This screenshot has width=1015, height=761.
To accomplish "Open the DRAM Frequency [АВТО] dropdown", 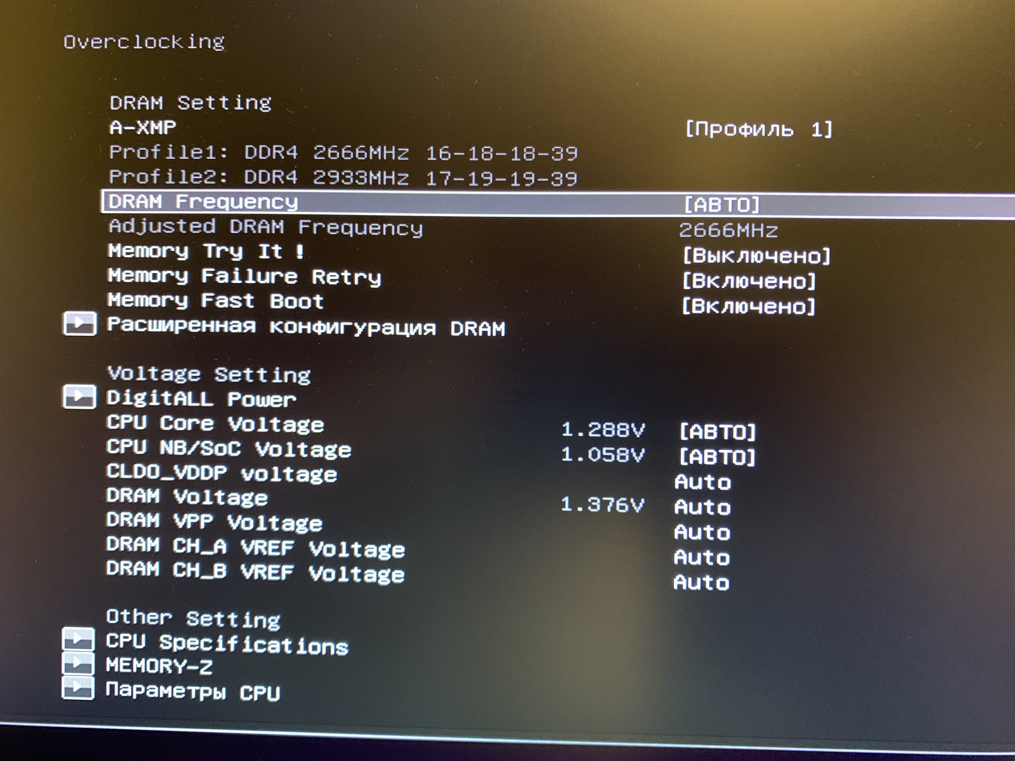I will 722,205.
